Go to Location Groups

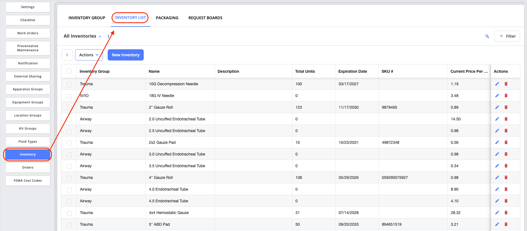pyautogui.click(x=28, y=115)
